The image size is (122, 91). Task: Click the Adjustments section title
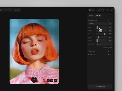point(92,51)
